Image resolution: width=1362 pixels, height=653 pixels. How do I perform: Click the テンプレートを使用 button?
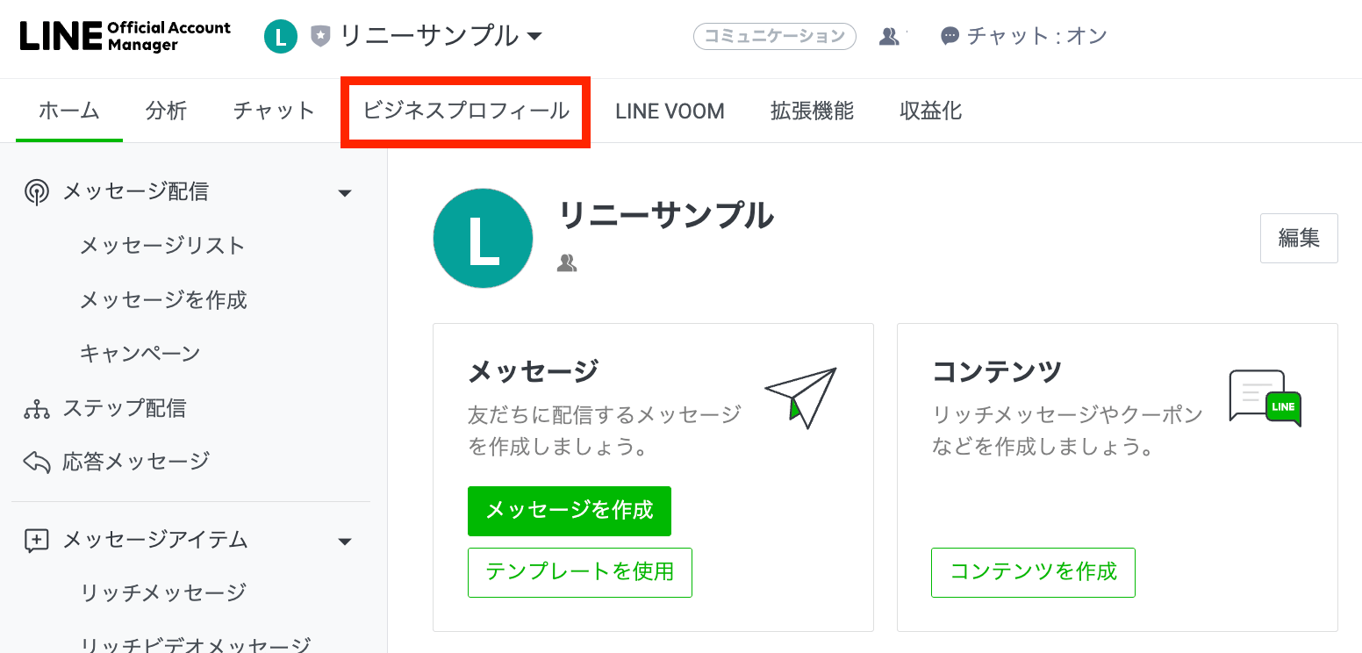click(x=579, y=572)
